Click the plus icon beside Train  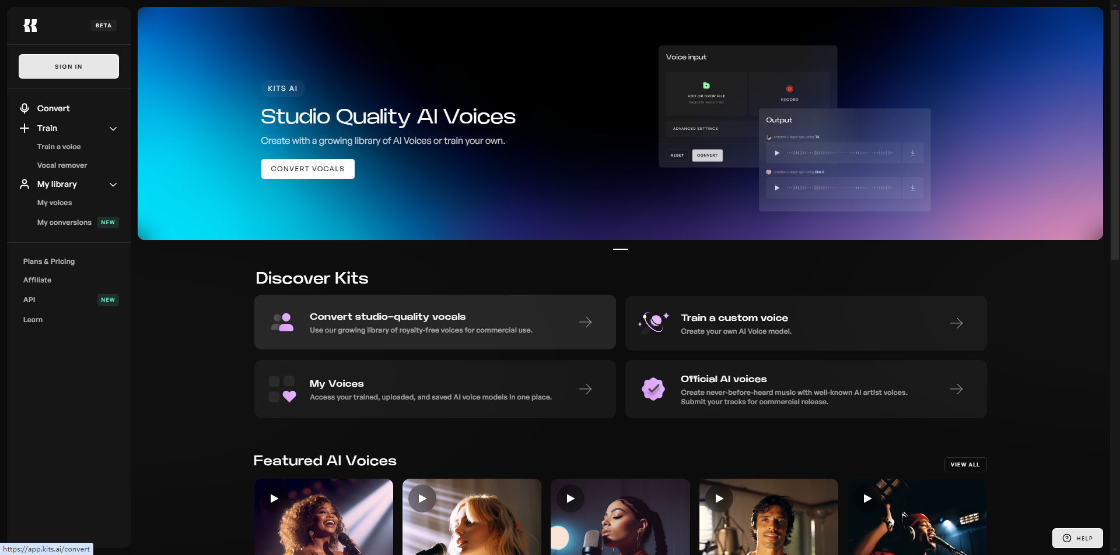(x=24, y=128)
